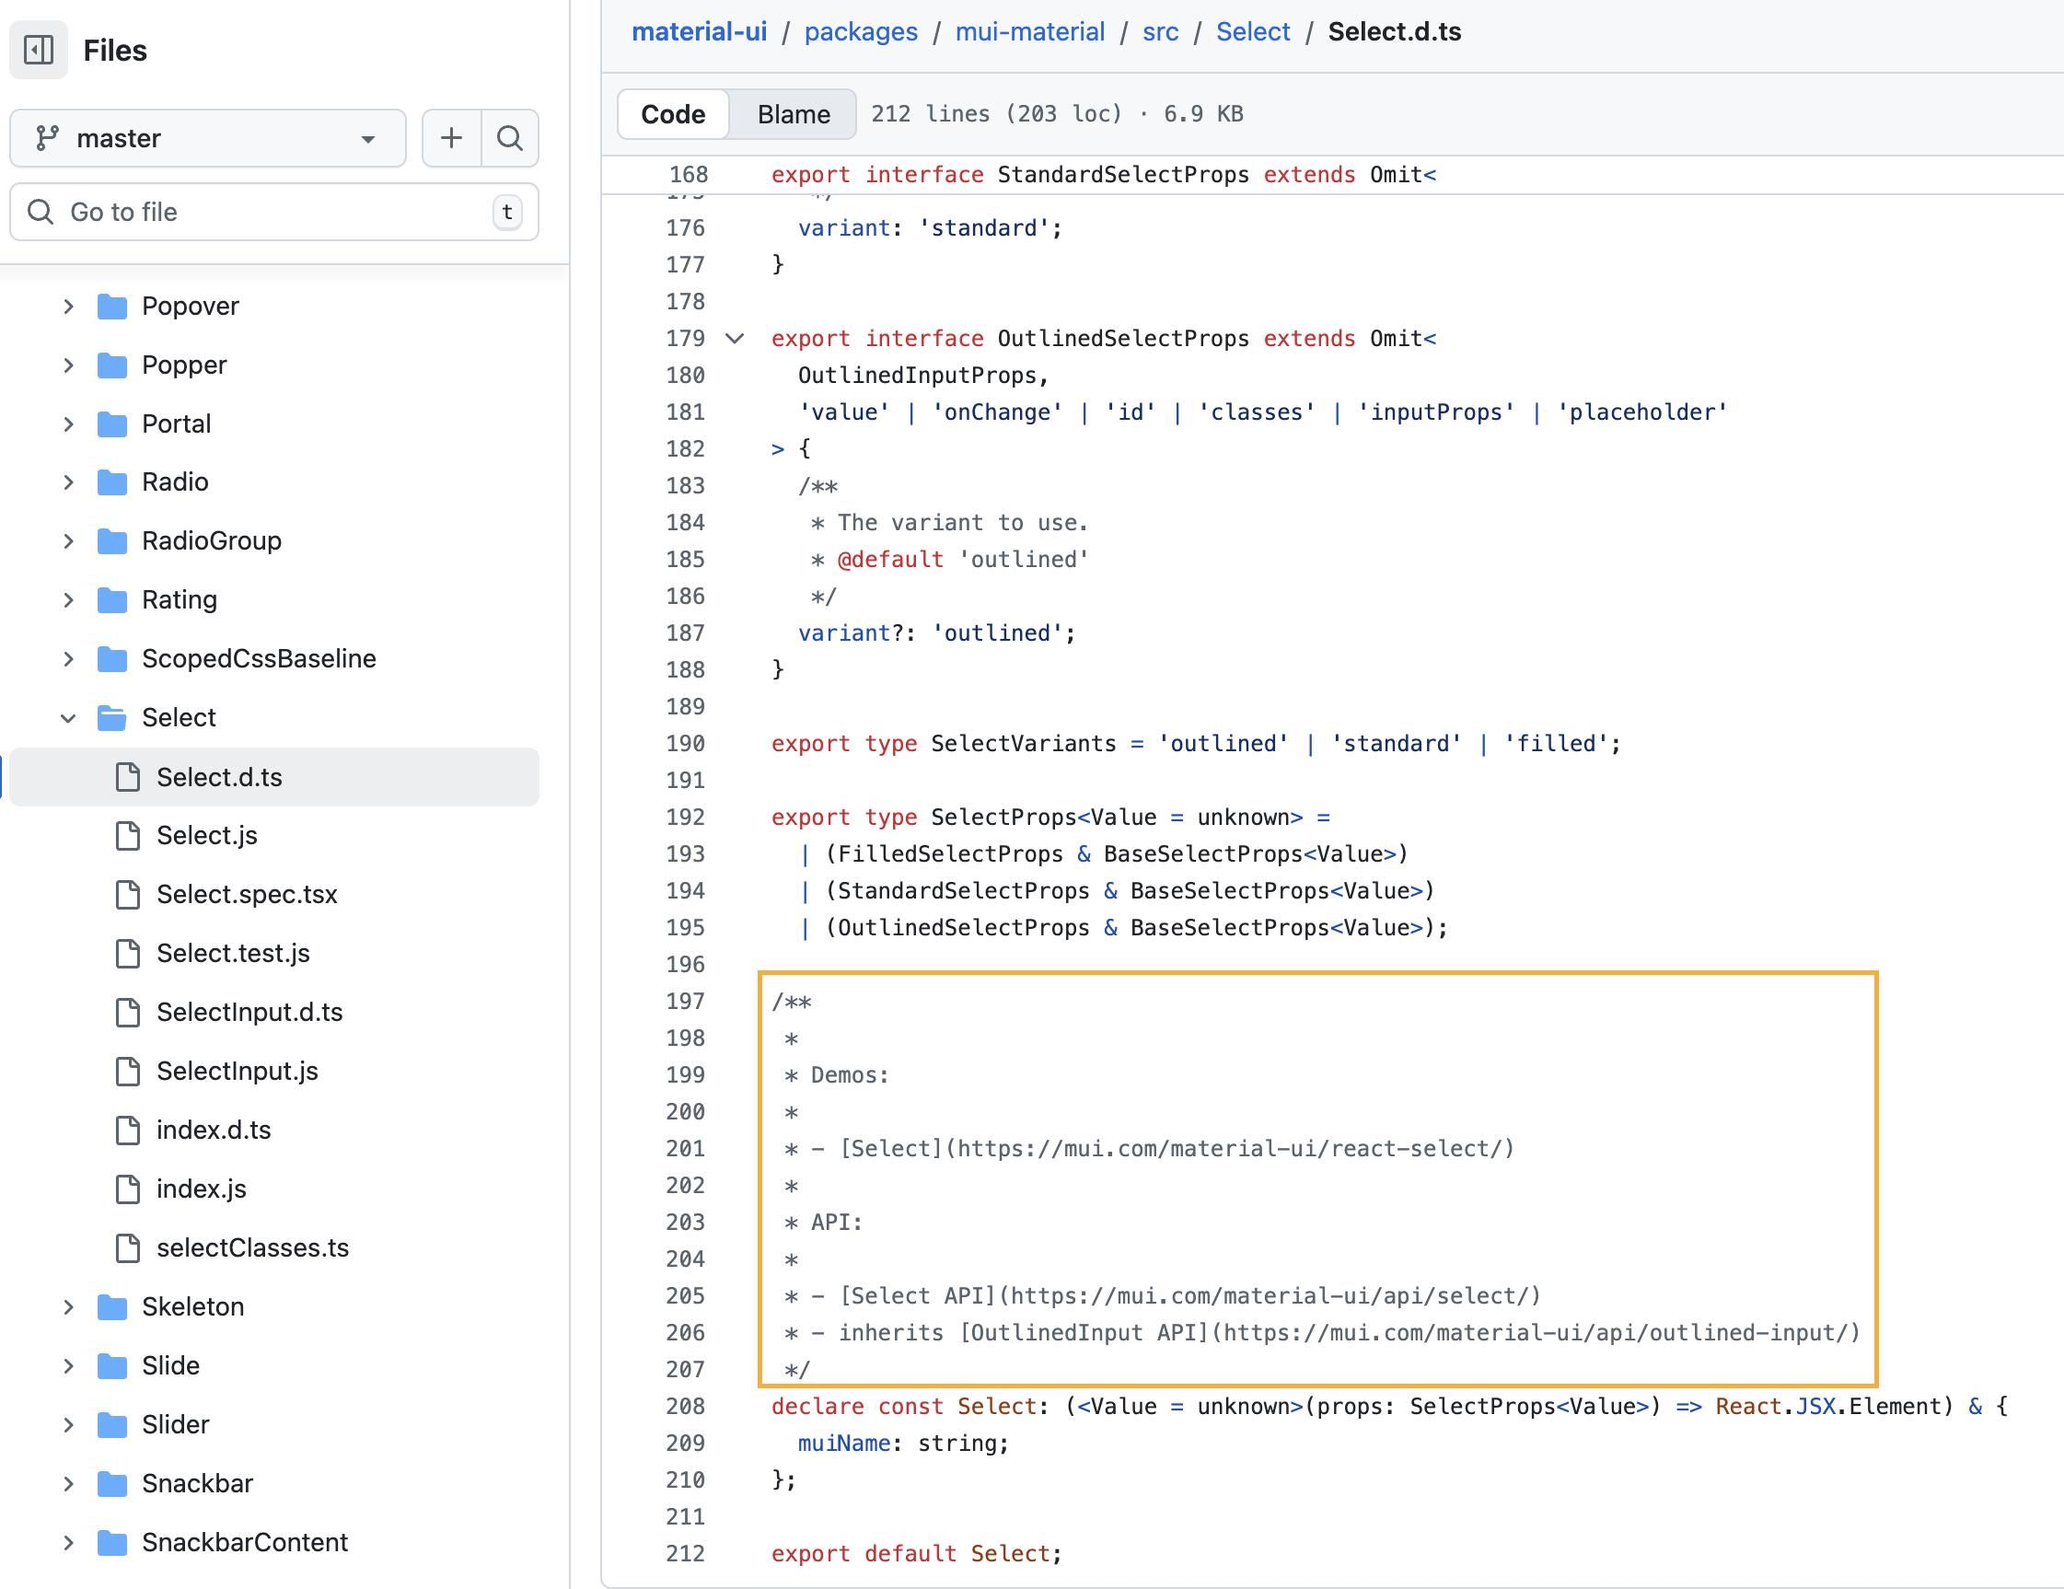Switch to the Code tab
Screen dimensions: 2064x1589
[673, 114]
